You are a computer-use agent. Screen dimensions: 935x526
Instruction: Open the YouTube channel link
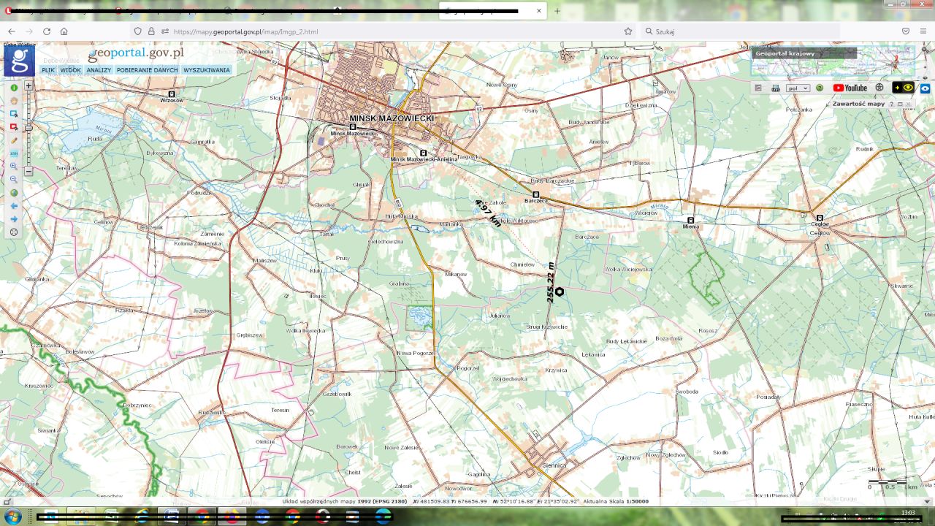coord(850,88)
